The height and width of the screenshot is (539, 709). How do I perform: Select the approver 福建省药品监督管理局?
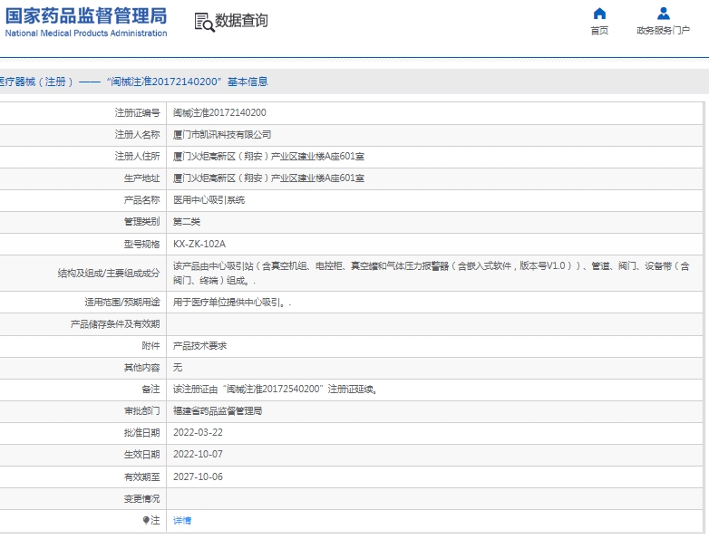pyautogui.click(x=218, y=410)
